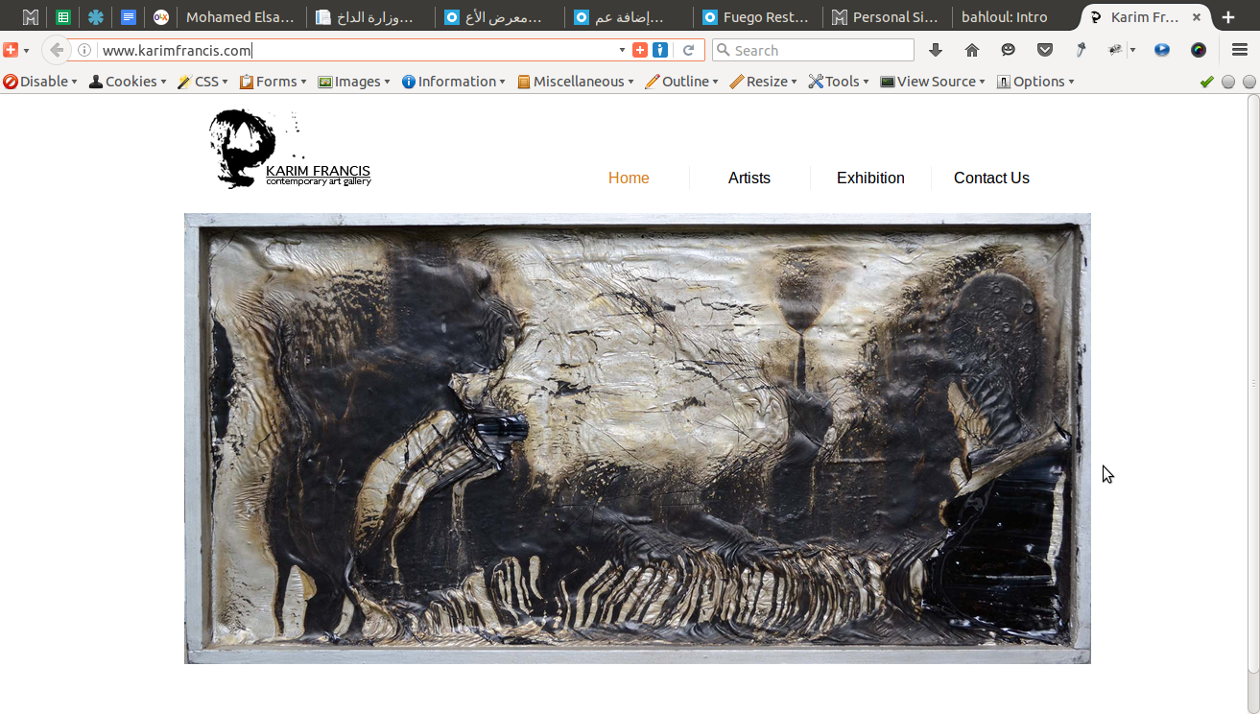
Task: Click the blue info icon in address bar
Action: tap(660, 50)
